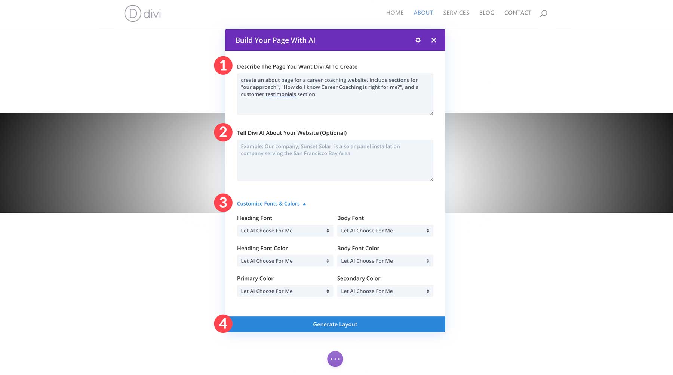The height and width of the screenshot is (375, 673).
Task: Open the Secondary Color dropdown
Action: 385,291
